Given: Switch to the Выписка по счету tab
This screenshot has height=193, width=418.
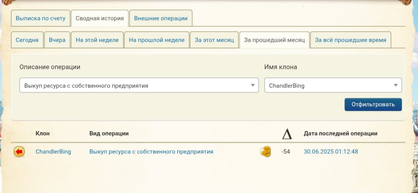Looking at the screenshot, I should pyautogui.click(x=41, y=18).
